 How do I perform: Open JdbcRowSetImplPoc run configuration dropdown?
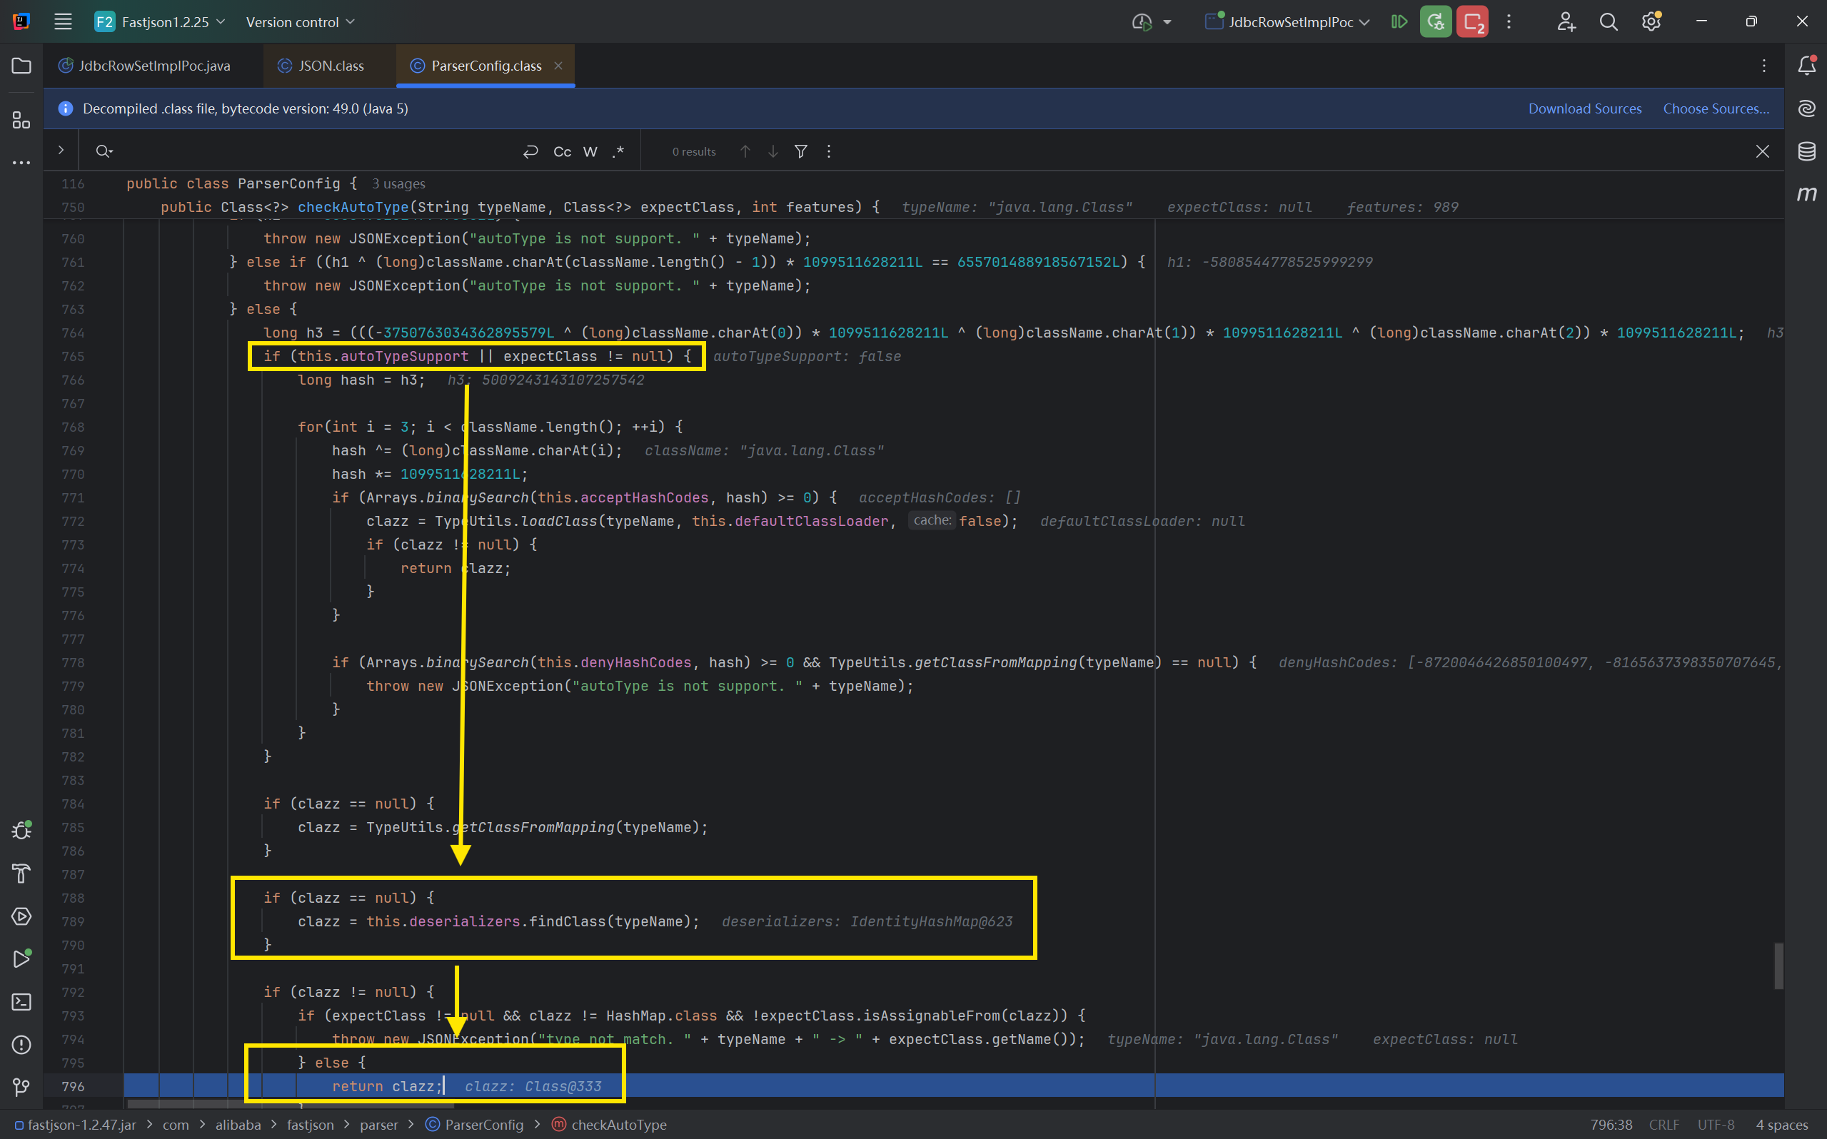pos(1287,22)
